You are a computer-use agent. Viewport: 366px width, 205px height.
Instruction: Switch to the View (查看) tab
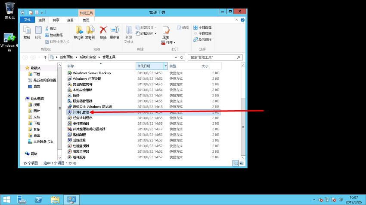click(70, 20)
